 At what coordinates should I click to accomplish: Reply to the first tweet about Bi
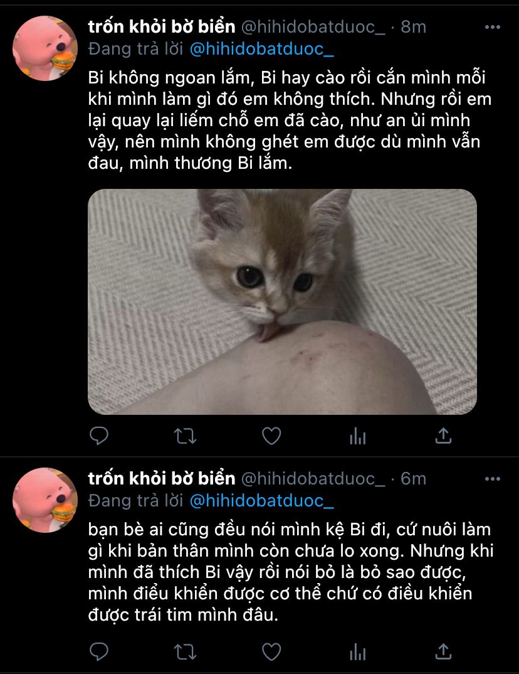99,436
